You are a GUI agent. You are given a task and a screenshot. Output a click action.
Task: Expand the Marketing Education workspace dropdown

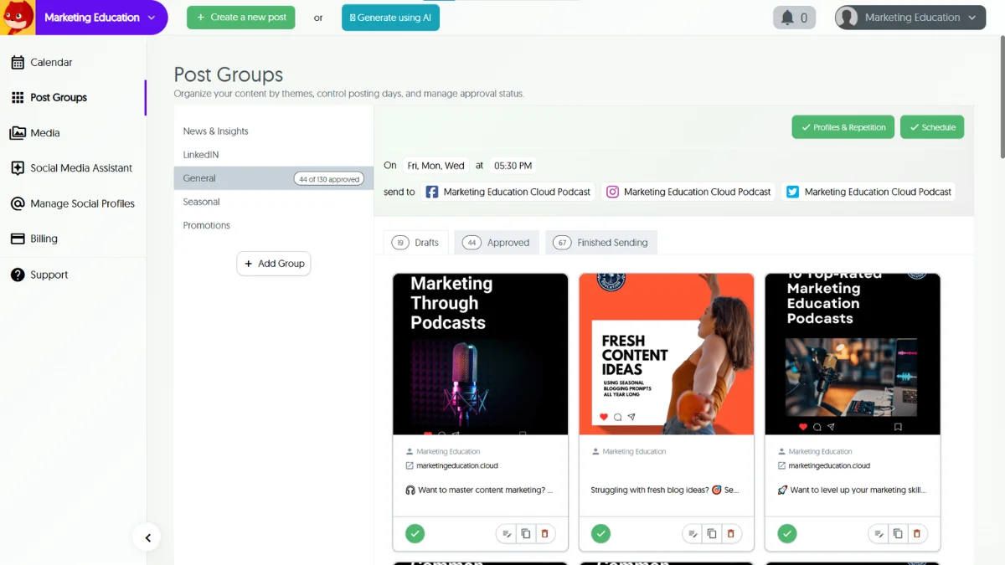100,18
